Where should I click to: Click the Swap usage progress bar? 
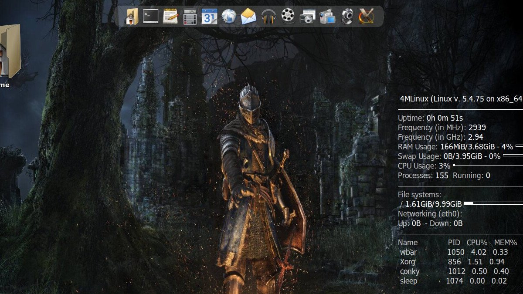(x=513, y=156)
